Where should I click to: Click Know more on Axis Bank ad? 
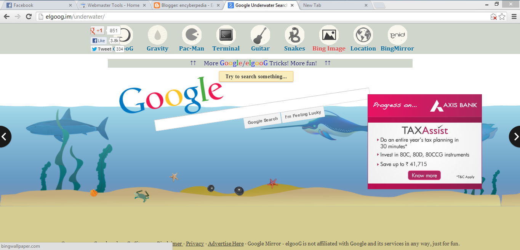click(x=424, y=176)
